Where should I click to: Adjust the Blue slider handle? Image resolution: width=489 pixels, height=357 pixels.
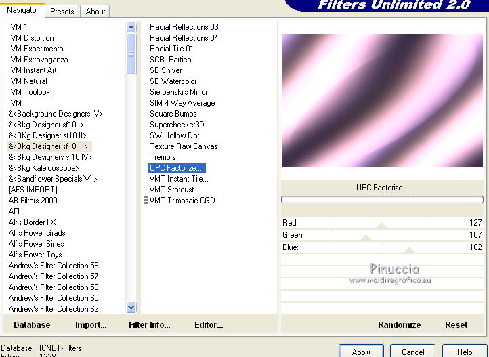[x=409, y=250]
